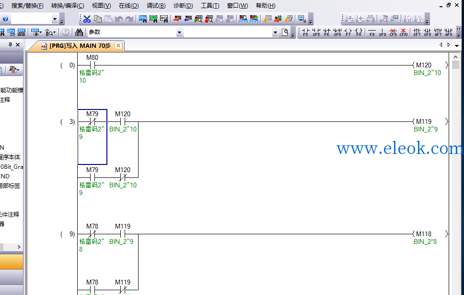Insert open contact using F5 icon

point(305,32)
